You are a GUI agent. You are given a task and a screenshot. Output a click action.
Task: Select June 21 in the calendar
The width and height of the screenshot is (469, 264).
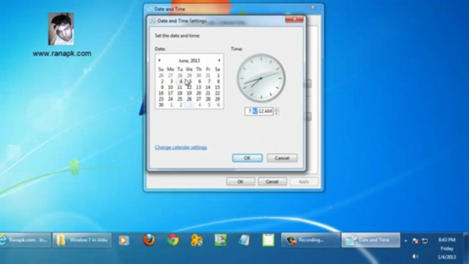(x=208, y=93)
